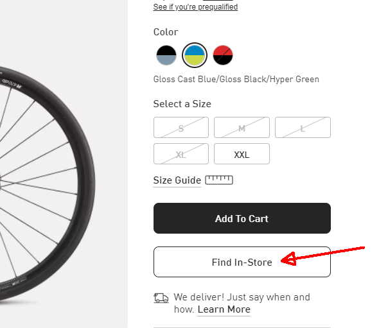Click the ruler icon beside Size Guide

coord(219,180)
